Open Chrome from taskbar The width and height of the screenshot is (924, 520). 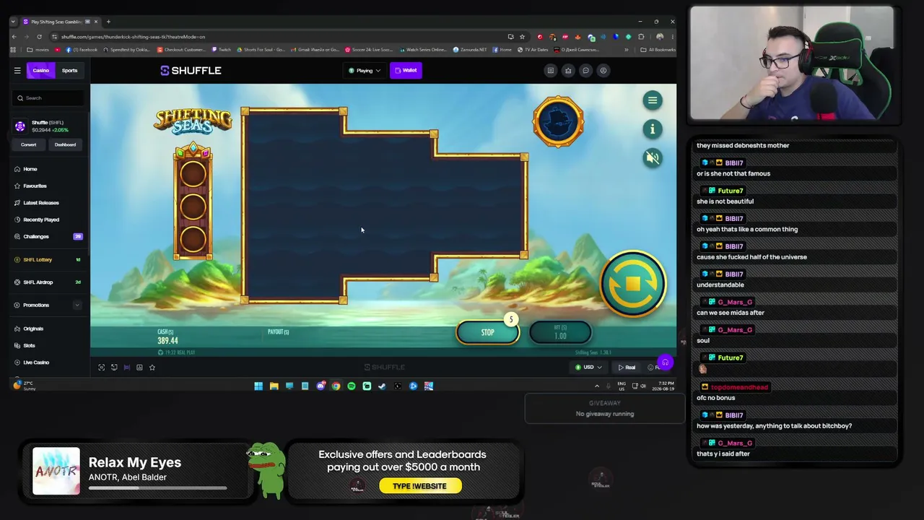coord(336,386)
